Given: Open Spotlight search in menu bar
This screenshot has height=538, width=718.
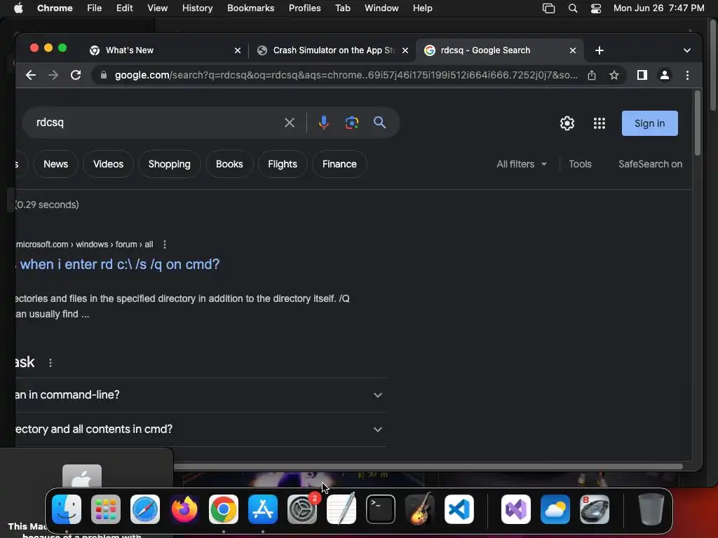Looking at the screenshot, I should tap(572, 8).
